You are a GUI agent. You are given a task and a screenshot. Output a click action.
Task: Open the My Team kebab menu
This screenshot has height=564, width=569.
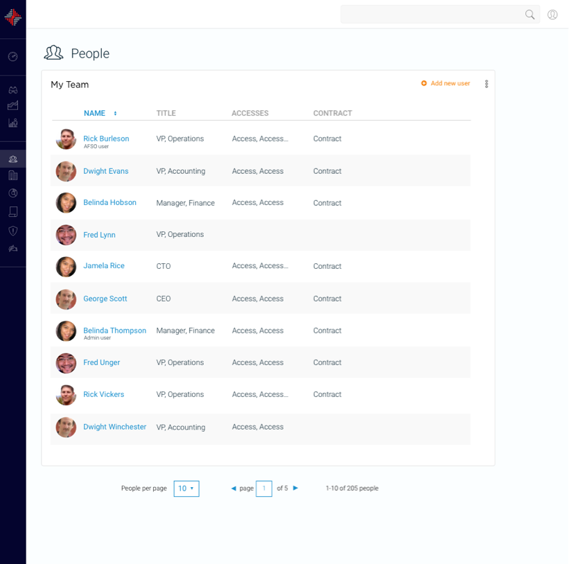(x=487, y=84)
